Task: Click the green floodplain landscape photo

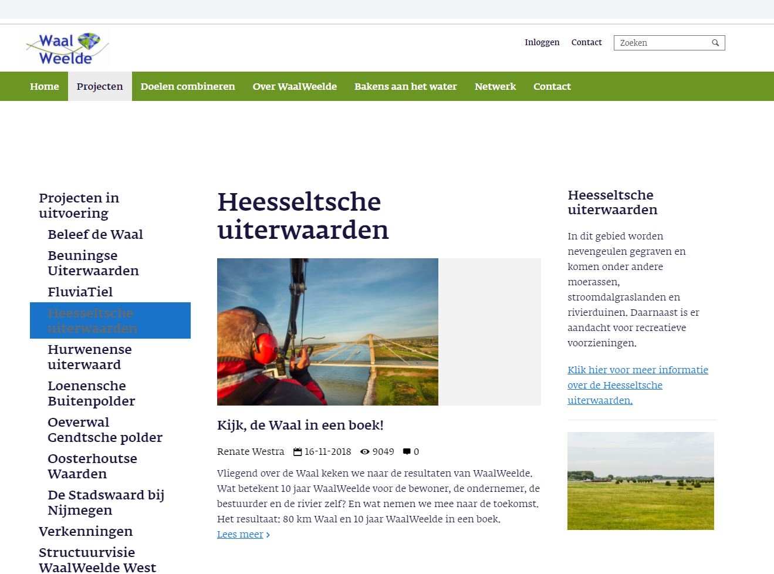Action: (640, 481)
